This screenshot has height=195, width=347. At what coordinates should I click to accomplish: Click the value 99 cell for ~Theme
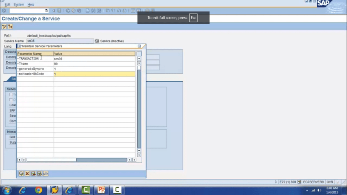click(x=94, y=64)
